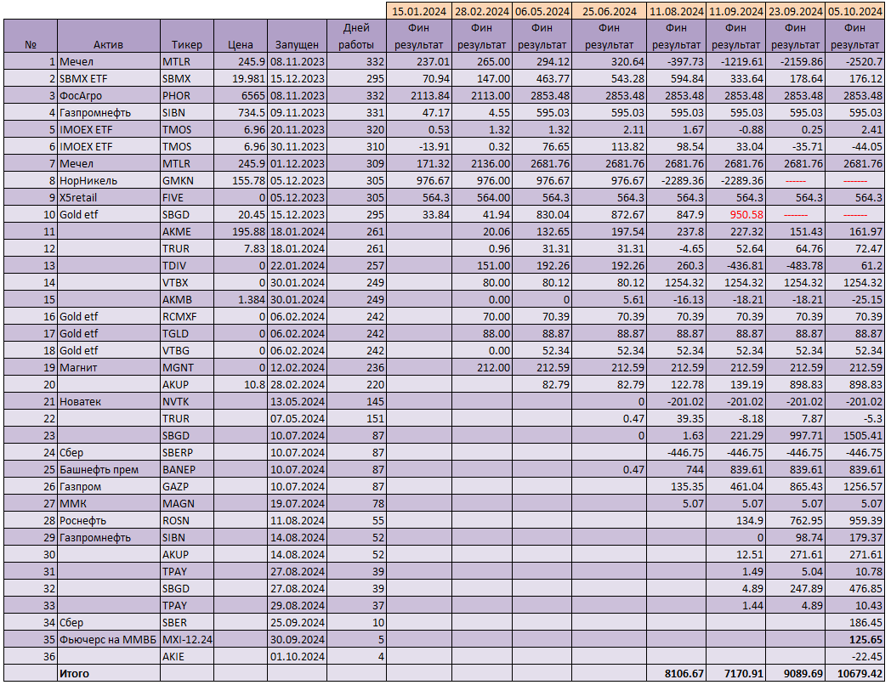Select the 'AKME' ticker cell

[187, 232]
